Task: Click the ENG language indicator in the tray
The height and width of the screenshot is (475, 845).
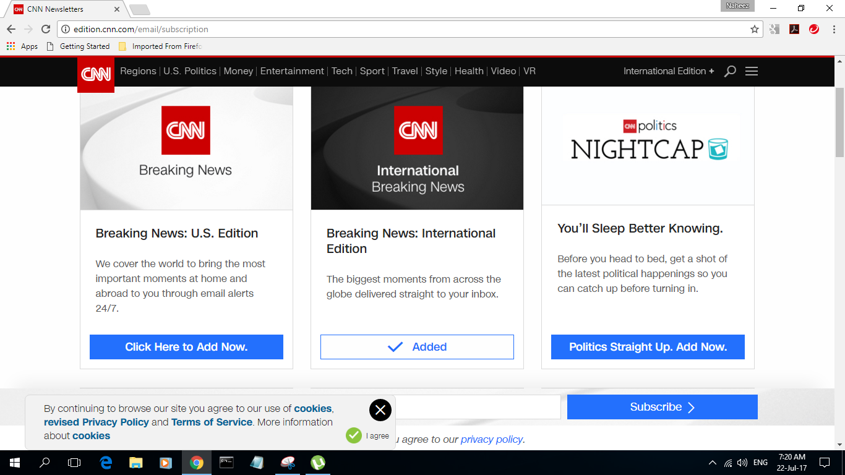Action: point(760,463)
